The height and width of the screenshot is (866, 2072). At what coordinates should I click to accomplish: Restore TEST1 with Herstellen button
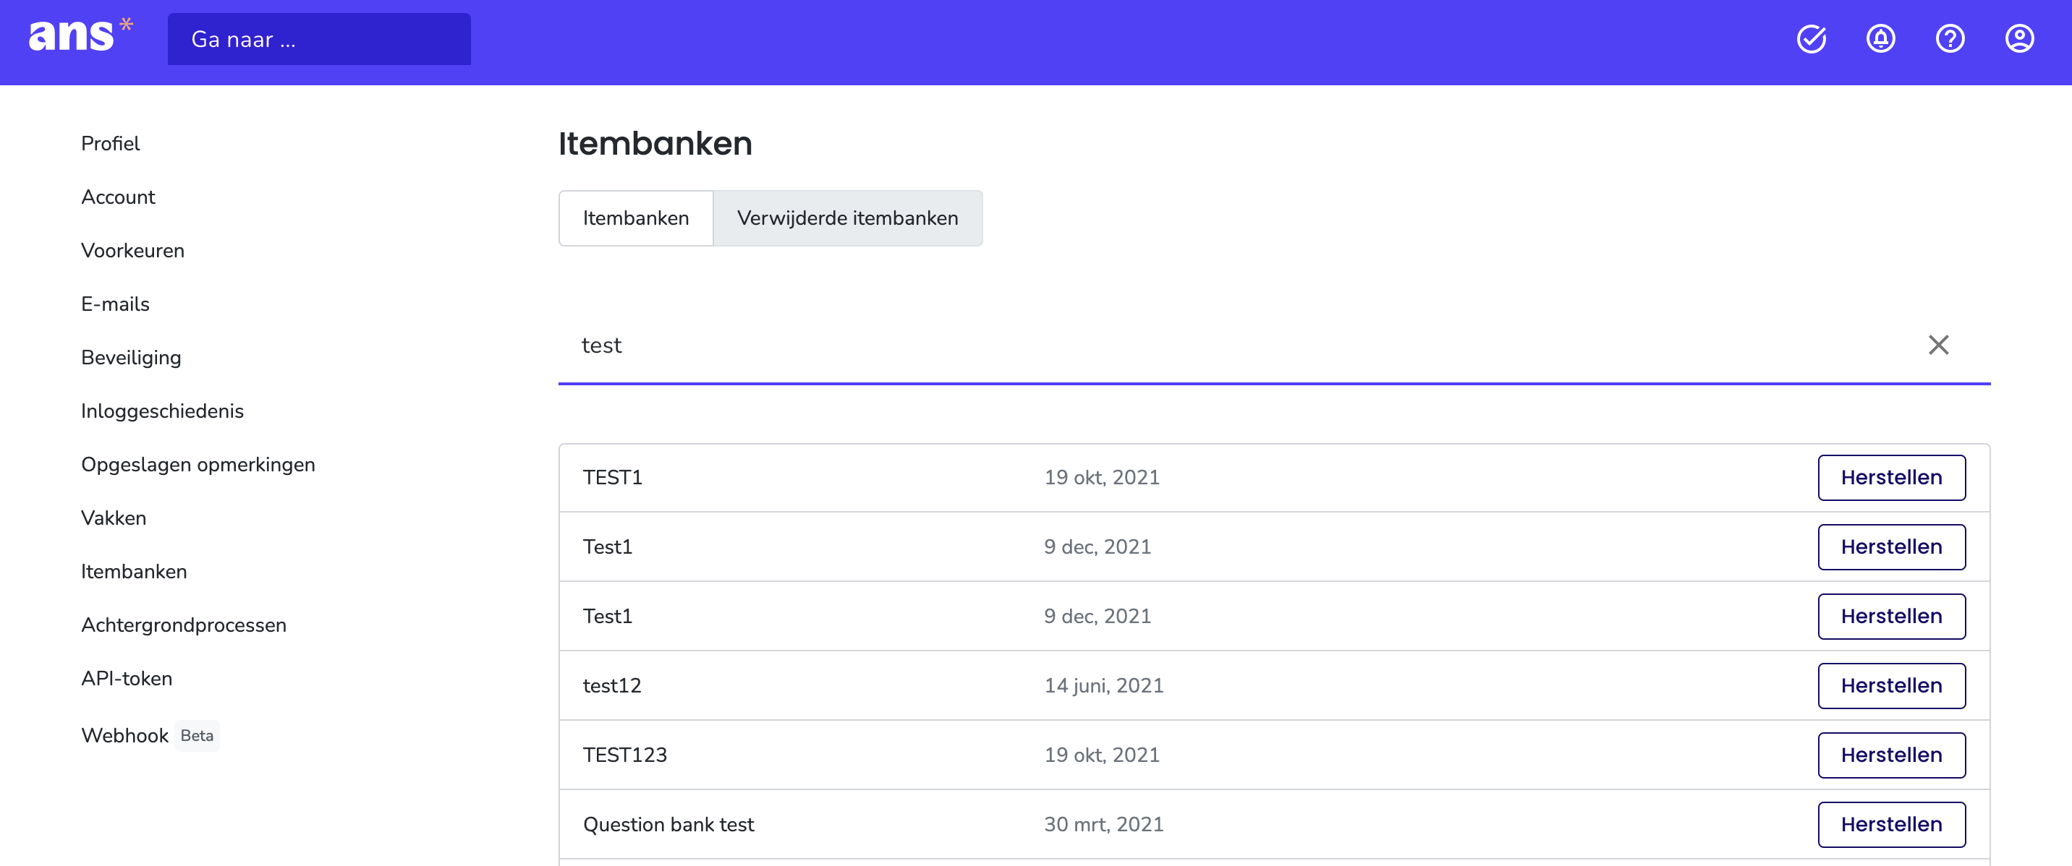1891,477
